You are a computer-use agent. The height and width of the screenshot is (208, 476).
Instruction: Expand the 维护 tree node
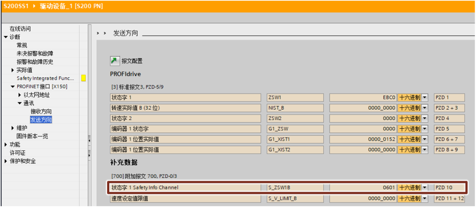tap(13, 128)
